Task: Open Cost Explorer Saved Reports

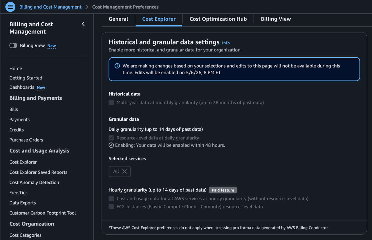Action: click(38, 172)
